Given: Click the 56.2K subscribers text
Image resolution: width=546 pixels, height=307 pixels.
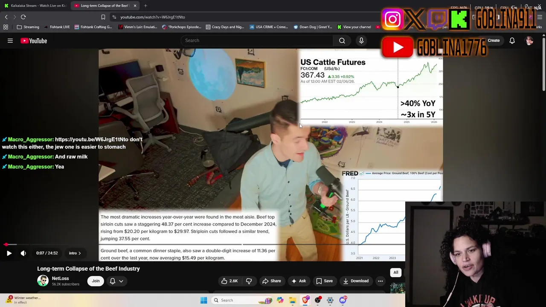Looking at the screenshot, I should click(65, 284).
